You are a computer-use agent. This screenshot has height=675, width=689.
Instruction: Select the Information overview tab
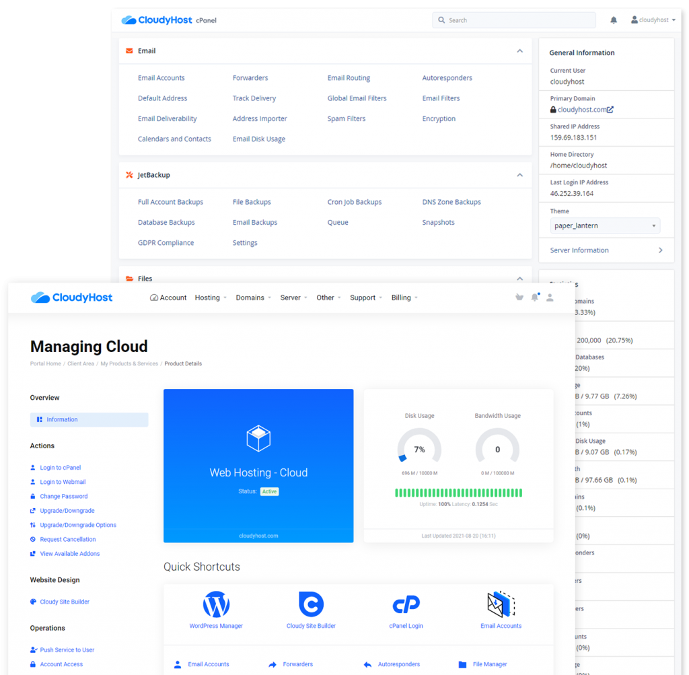[89, 420]
